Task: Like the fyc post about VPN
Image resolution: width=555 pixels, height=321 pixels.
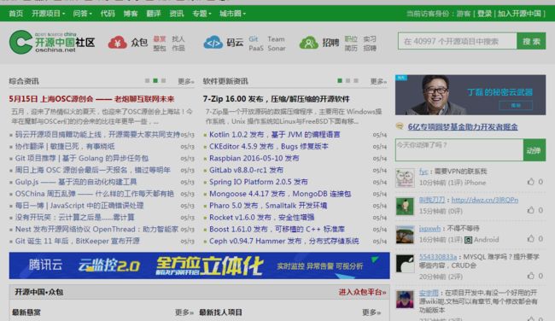Action: coord(530,182)
